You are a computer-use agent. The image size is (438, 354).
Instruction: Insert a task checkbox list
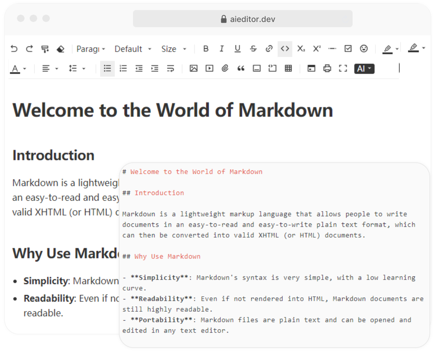(x=348, y=48)
